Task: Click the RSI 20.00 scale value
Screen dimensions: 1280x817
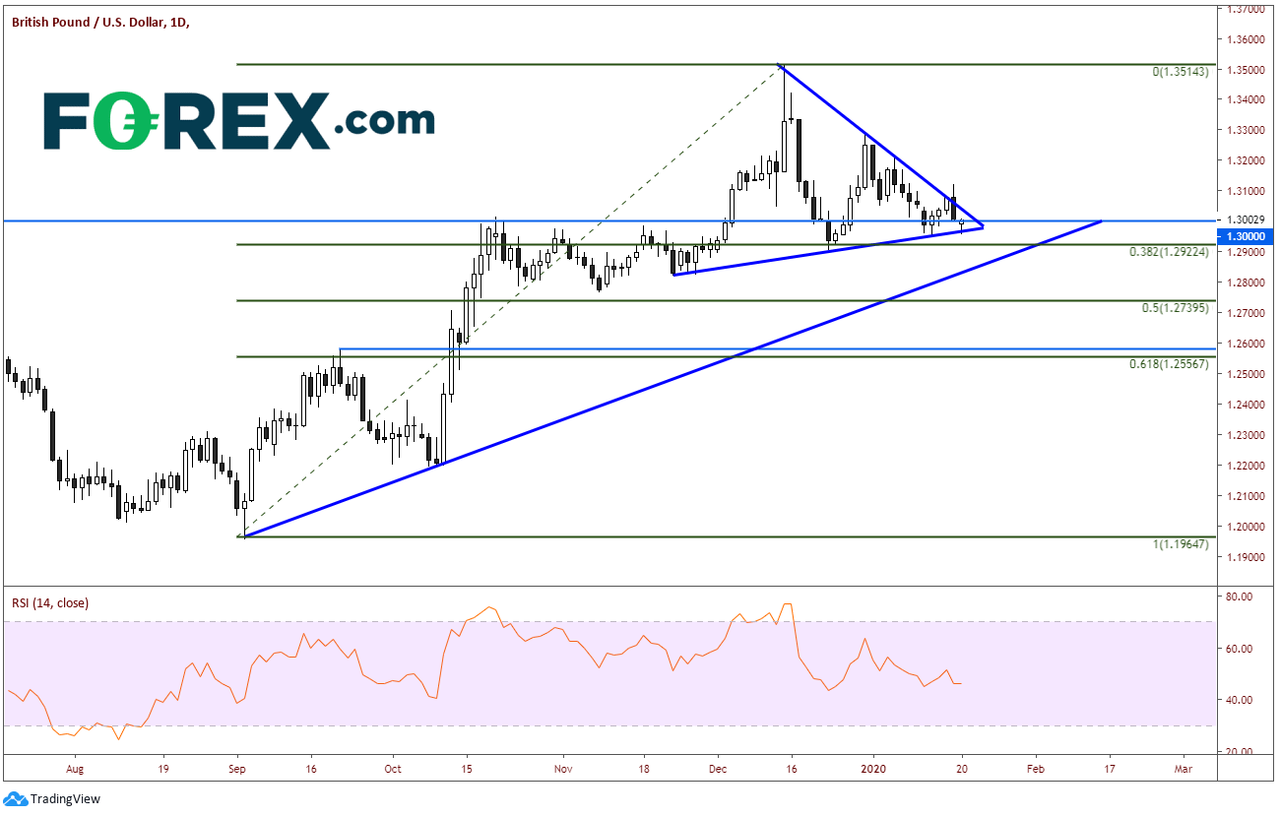Action: pyautogui.click(x=1238, y=751)
